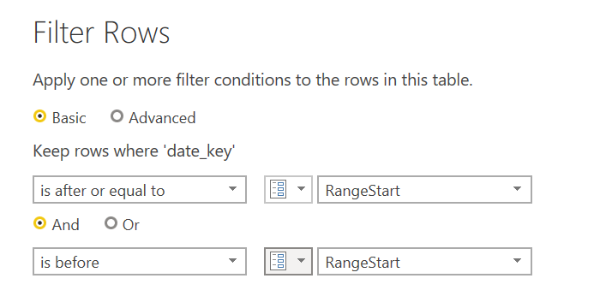Viewport: 594px width, 308px height.
Task: Click the first row's parameter type icon
Action: click(278, 189)
